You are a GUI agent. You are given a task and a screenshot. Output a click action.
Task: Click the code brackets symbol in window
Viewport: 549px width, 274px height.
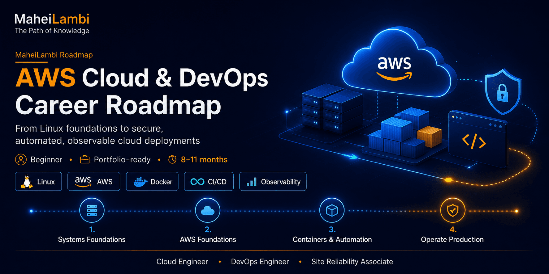(x=474, y=141)
